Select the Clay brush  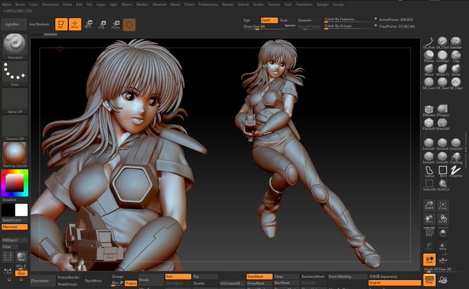tap(456, 57)
